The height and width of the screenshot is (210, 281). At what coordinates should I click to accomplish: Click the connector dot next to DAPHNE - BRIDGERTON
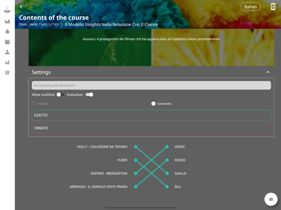[x=136, y=173]
